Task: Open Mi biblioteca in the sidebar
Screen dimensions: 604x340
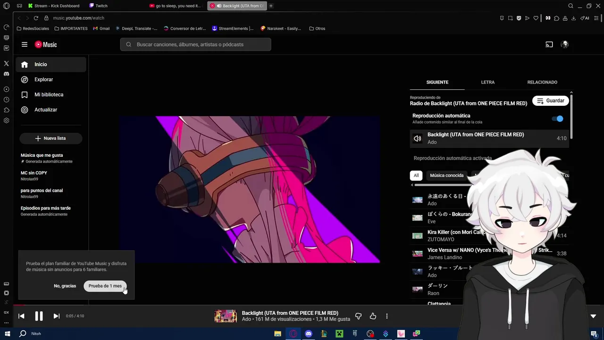Action: [x=51, y=94]
